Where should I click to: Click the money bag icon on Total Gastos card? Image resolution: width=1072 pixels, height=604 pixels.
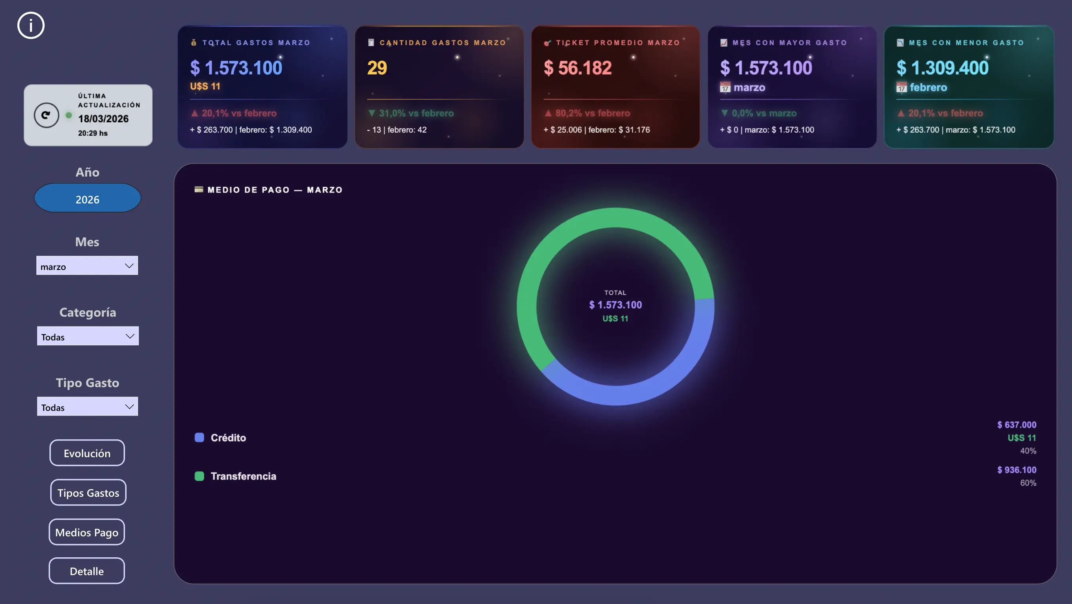(193, 42)
